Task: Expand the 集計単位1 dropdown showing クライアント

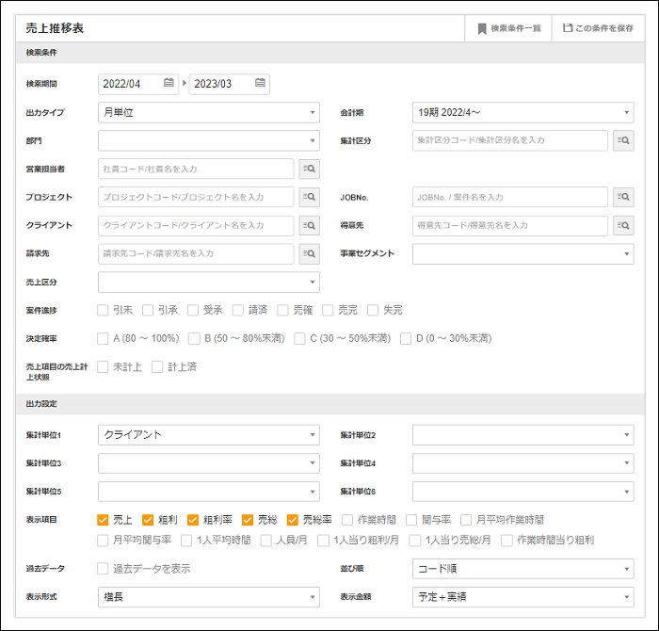Action: [208, 434]
